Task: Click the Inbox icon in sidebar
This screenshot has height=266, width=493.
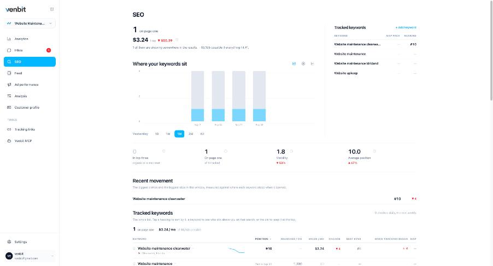Action: [x=9, y=50]
